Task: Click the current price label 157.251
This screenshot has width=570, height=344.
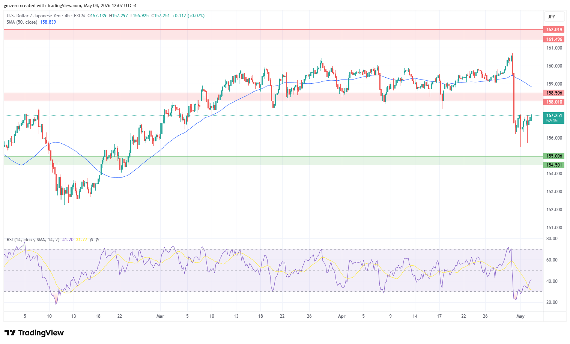Action: click(554, 116)
